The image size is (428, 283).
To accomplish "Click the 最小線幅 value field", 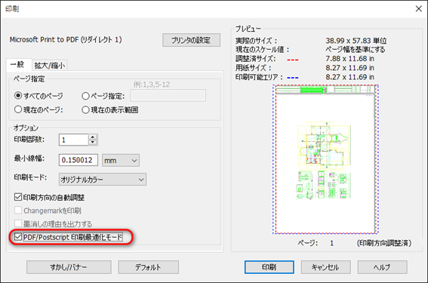I will click(79, 160).
